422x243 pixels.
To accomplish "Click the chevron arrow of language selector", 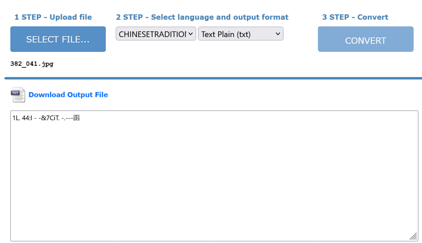I will (190, 34).
